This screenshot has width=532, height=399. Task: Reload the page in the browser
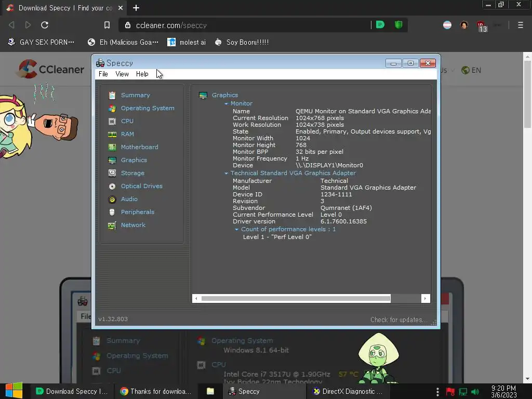[45, 25]
